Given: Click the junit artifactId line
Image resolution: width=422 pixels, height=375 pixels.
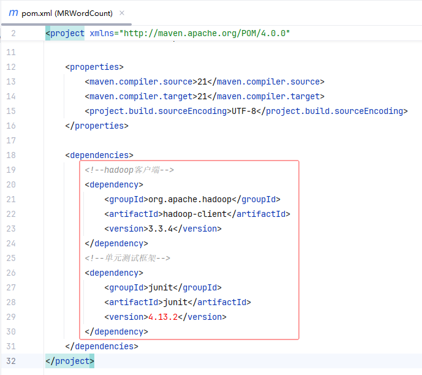Looking at the screenshot, I should coord(178,302).
